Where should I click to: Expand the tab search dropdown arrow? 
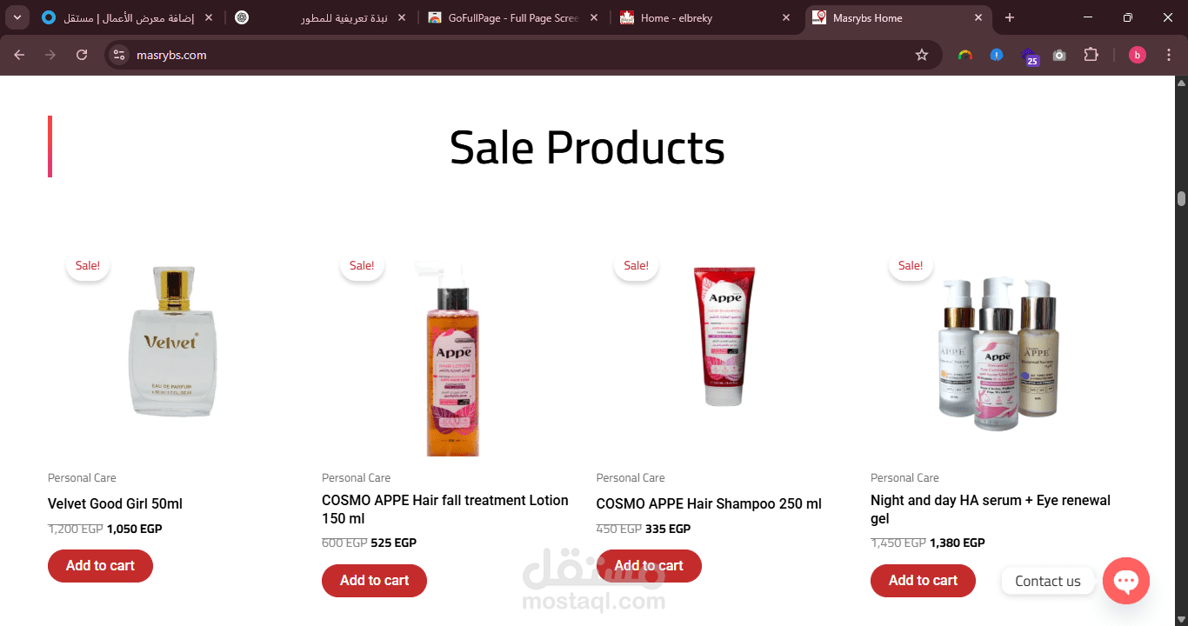(17, 17)
